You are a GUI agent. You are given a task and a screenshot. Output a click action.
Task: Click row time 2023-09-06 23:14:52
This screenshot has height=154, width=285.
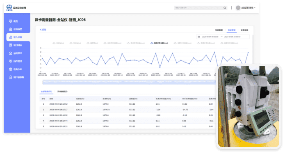[58, 104]
